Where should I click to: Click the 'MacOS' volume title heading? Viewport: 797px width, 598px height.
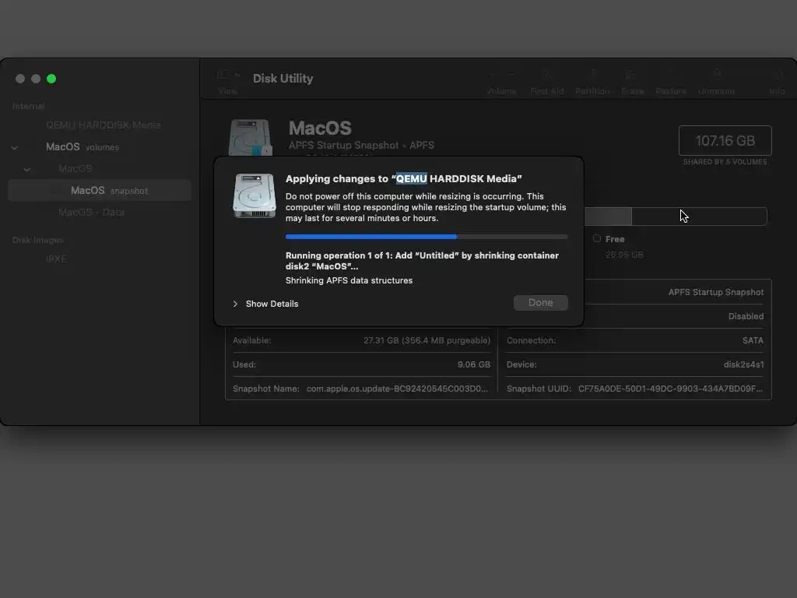320,128
